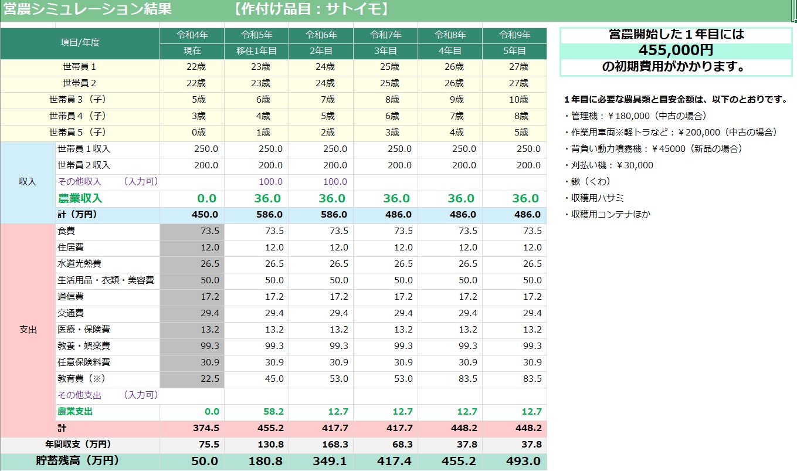Screen dimensions: 797x471
Task: Click the 管理機：￥180,000 list line
Action: [635, 116]
